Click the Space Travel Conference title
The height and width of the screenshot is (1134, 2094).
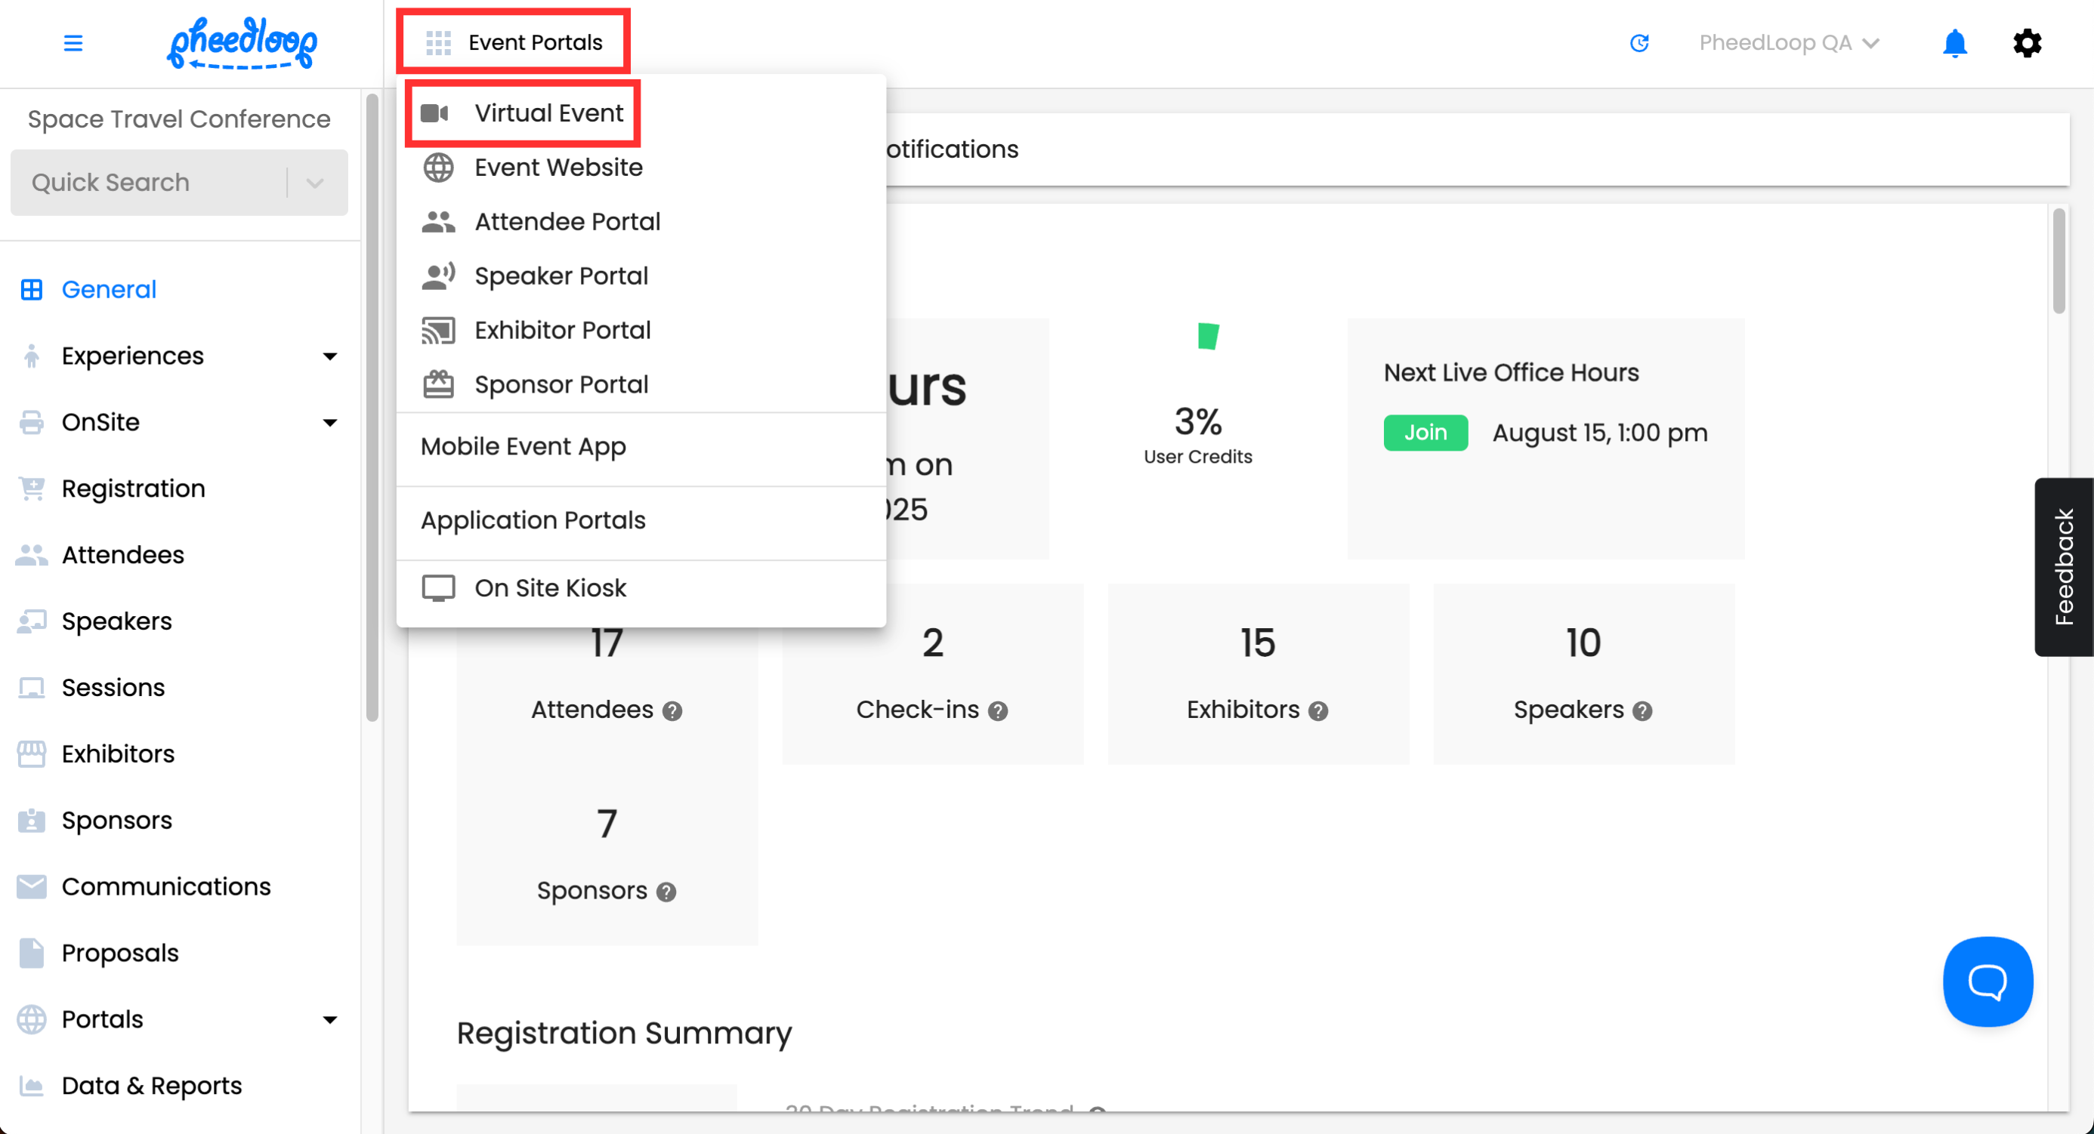[x=179, y=119]
